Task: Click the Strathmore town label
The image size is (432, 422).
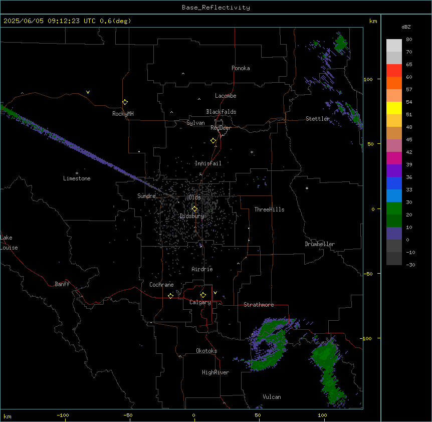Action: tap(259, 305)
